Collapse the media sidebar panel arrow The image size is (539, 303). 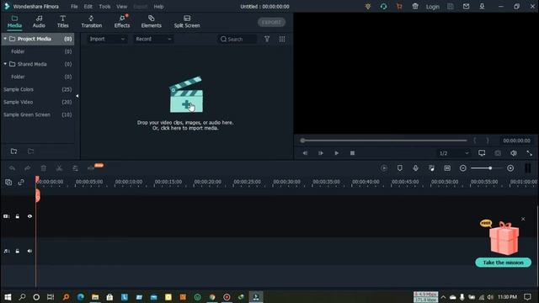click(x=77, y=96)
